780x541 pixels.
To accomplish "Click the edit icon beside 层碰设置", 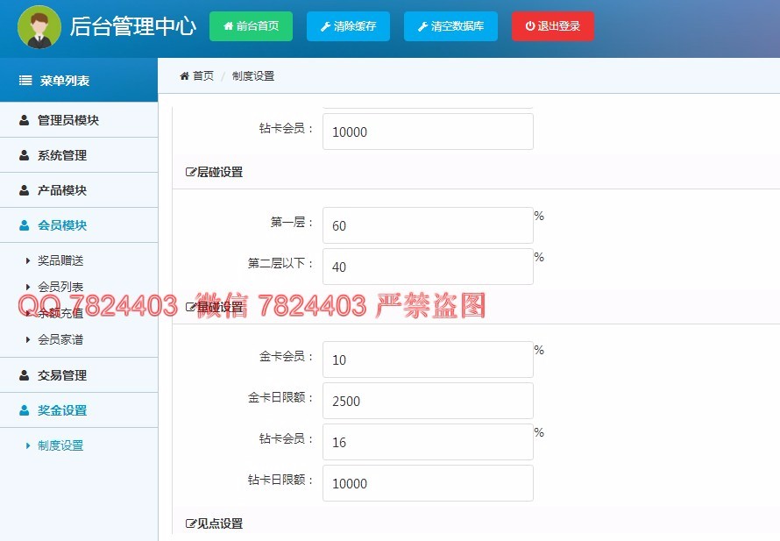I will click(x=190, y=172).
